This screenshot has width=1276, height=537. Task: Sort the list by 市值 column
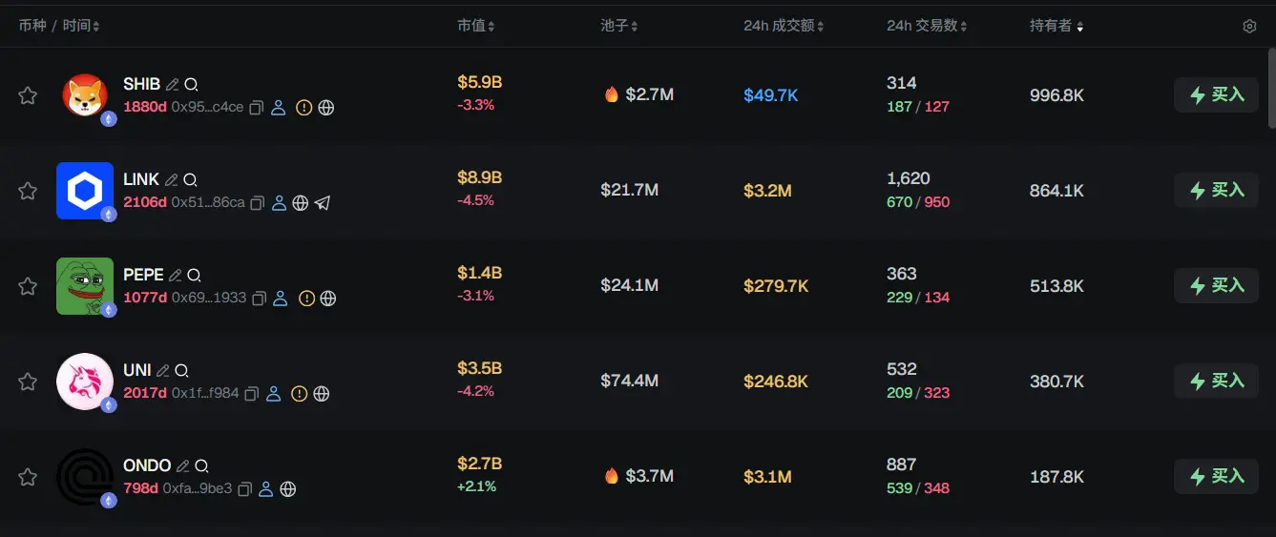[x=475, y=27]
